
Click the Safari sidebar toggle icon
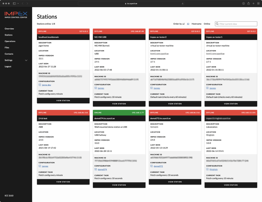click(14, 3)
